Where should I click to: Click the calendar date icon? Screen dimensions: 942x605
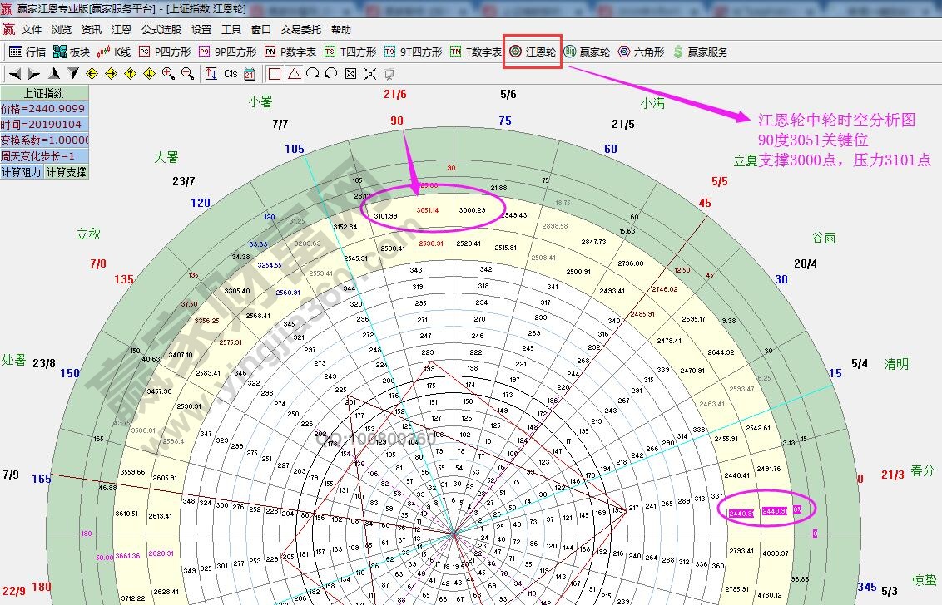click(x=250, y=74)
